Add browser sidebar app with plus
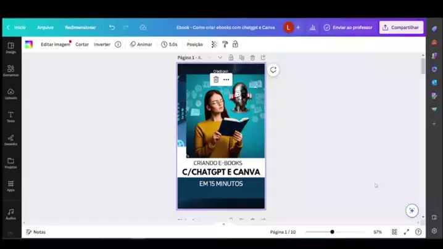443x249 pixels. (x=434, y=124)
